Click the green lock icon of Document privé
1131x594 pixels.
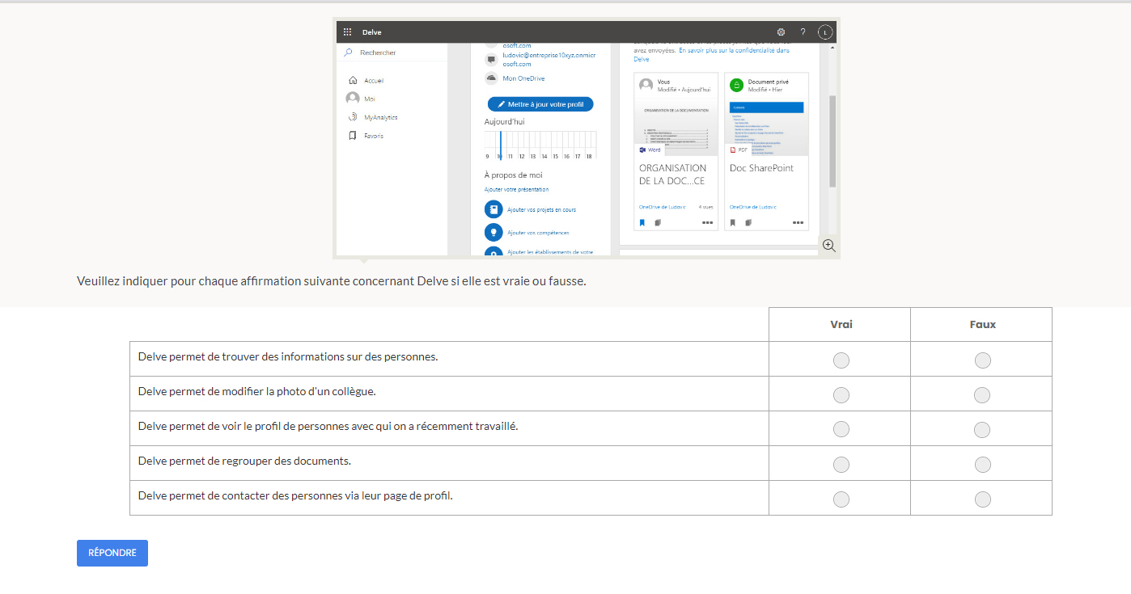(x=736, y=85)
